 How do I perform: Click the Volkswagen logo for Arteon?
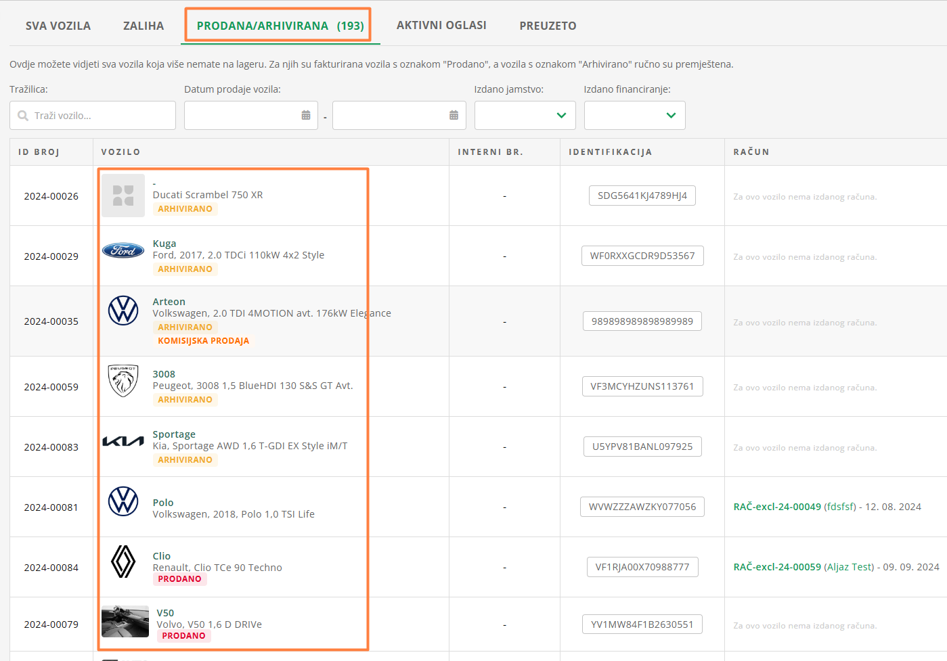coord(123,311)
